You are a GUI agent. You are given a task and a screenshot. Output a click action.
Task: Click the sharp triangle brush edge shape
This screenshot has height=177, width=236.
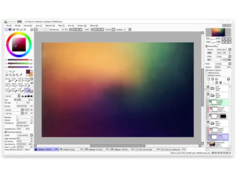tap(23, 96)
